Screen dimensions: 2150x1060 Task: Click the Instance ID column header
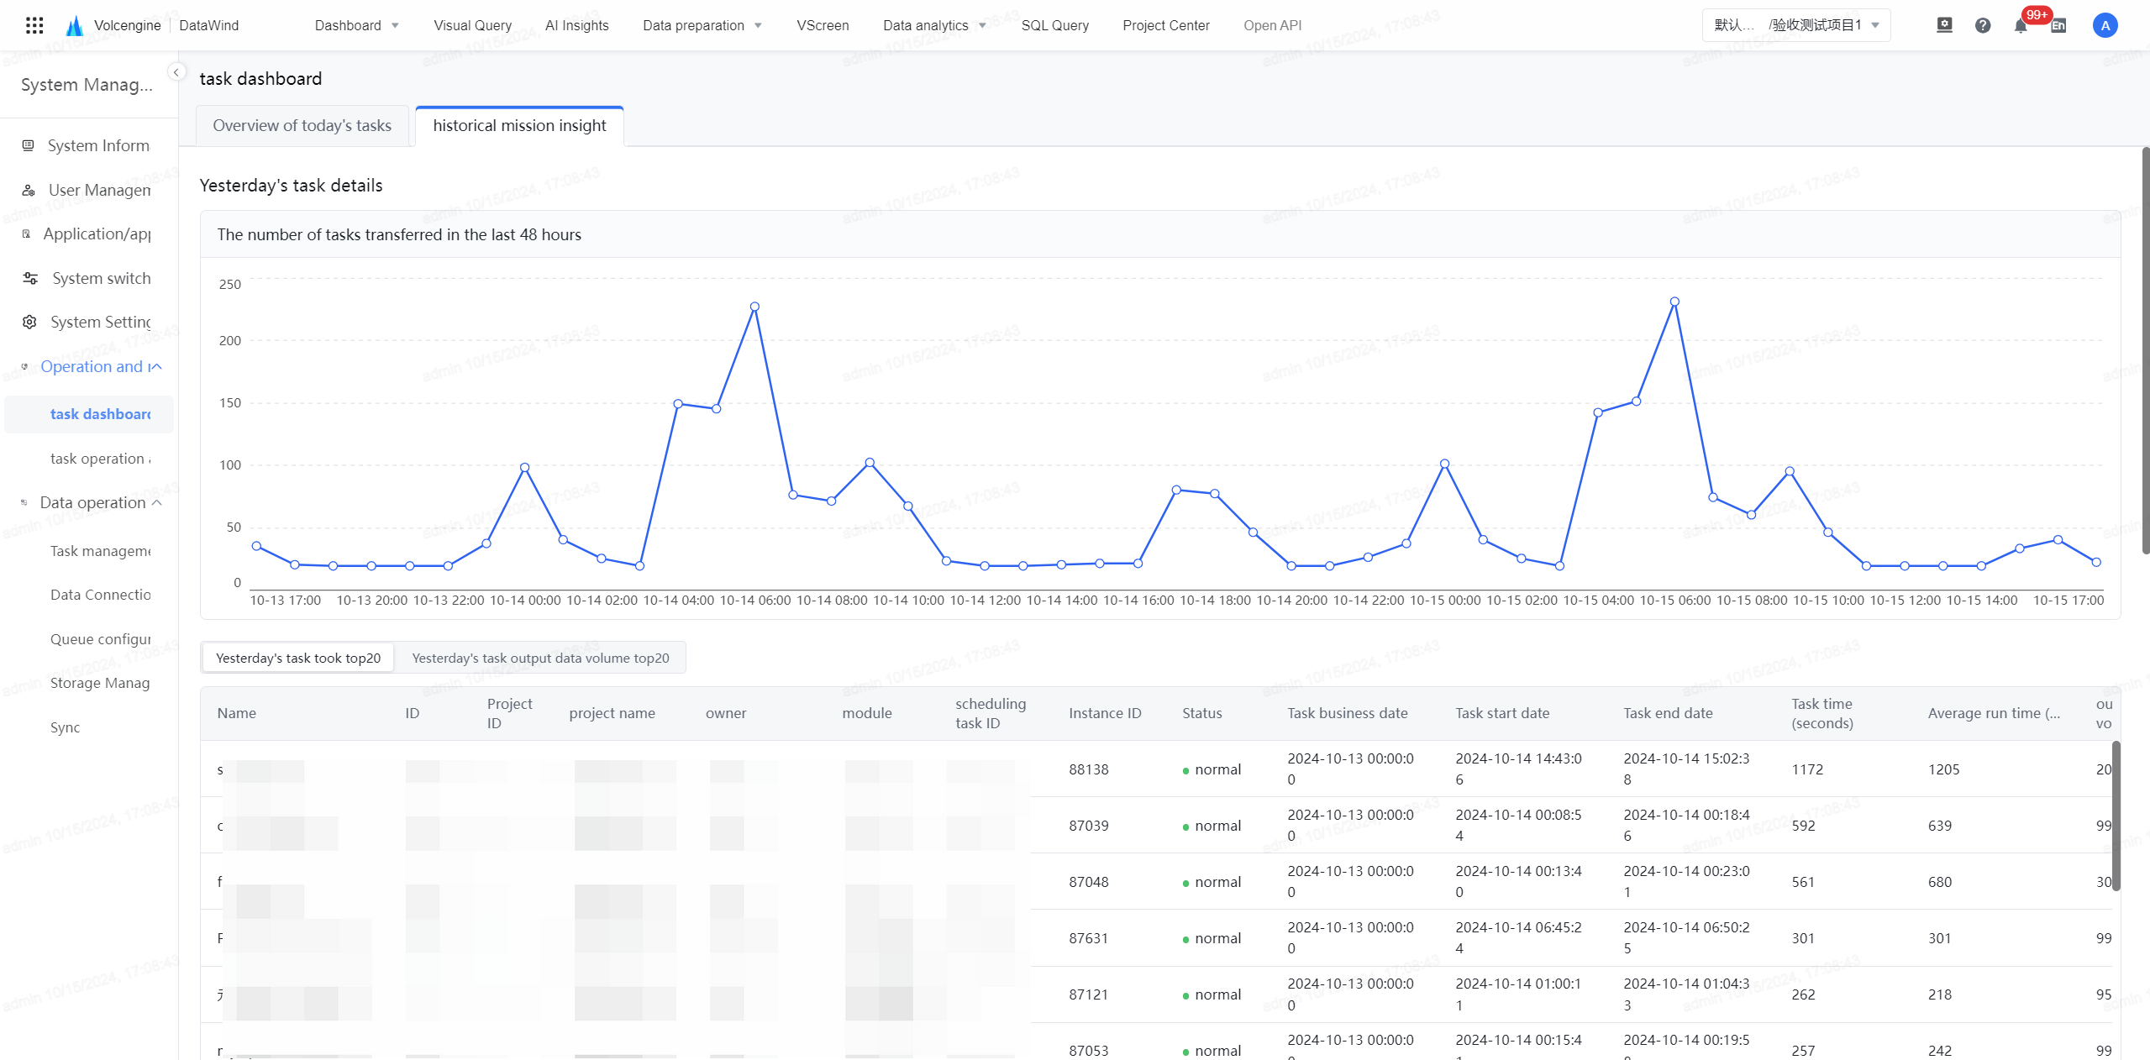(x=1105, y=713)
